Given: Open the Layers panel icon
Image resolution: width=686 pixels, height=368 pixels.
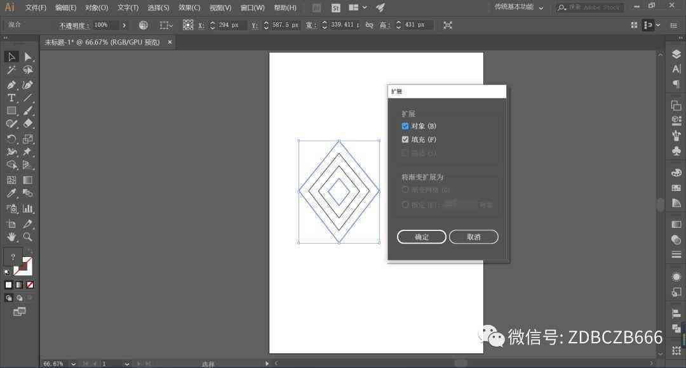Looking at the screenshot, I should [676, 54].
